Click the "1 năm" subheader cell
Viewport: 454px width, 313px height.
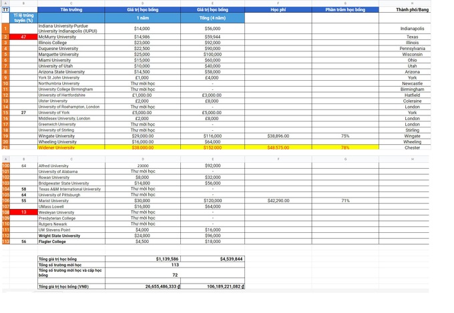tap(143, 17)
